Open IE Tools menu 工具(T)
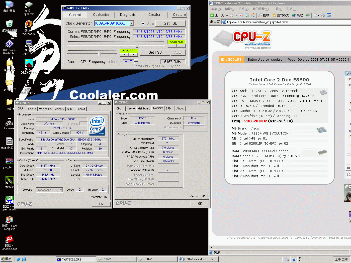 coord(277,9)
